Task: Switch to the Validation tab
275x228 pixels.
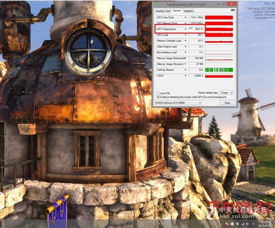Action: point(189,11)
